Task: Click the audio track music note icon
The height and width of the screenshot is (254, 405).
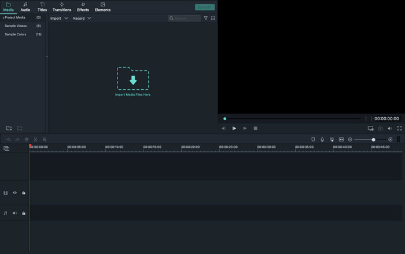Action: click(x=5, y=213)
